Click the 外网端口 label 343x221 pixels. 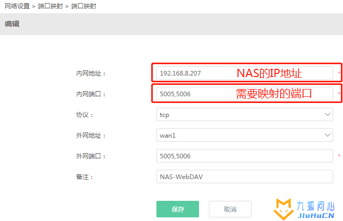coord(91,156)
